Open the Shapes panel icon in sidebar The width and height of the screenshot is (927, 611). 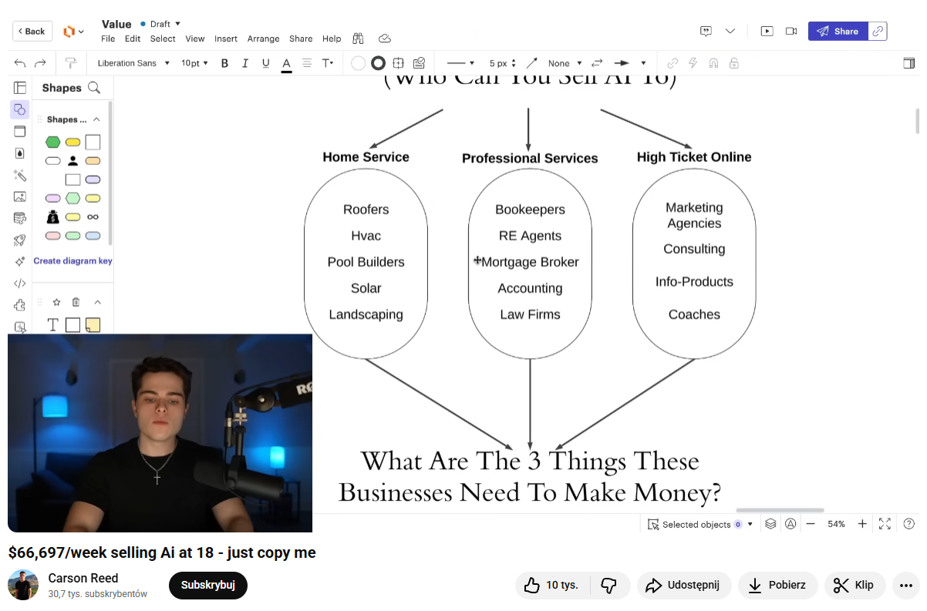pyautogui.click(x=20, y=109)
